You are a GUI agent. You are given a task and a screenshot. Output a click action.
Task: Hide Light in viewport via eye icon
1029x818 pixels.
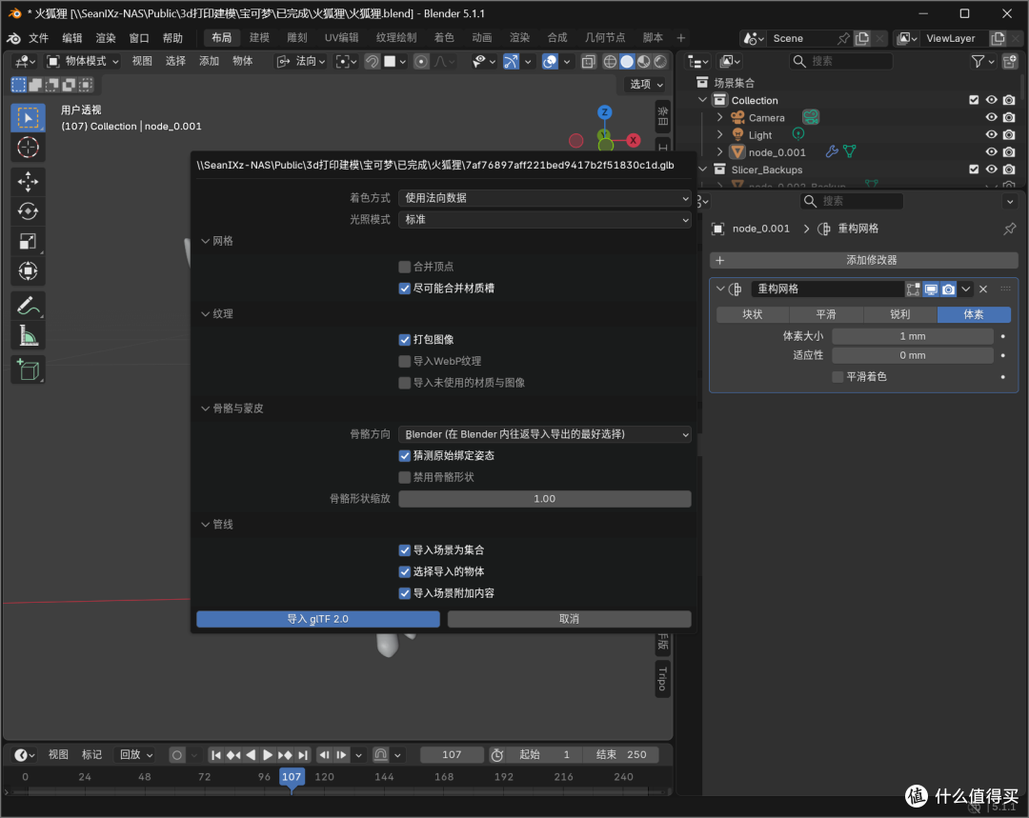[991, 134]
